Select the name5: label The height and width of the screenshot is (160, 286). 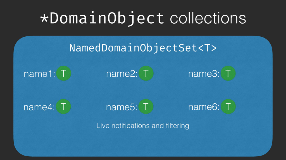click(121, 107)
